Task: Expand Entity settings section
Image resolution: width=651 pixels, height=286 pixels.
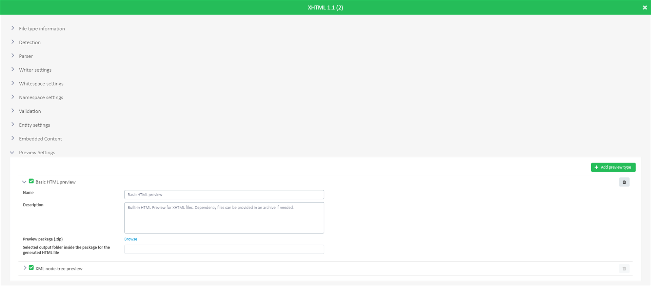Action: 13,125
